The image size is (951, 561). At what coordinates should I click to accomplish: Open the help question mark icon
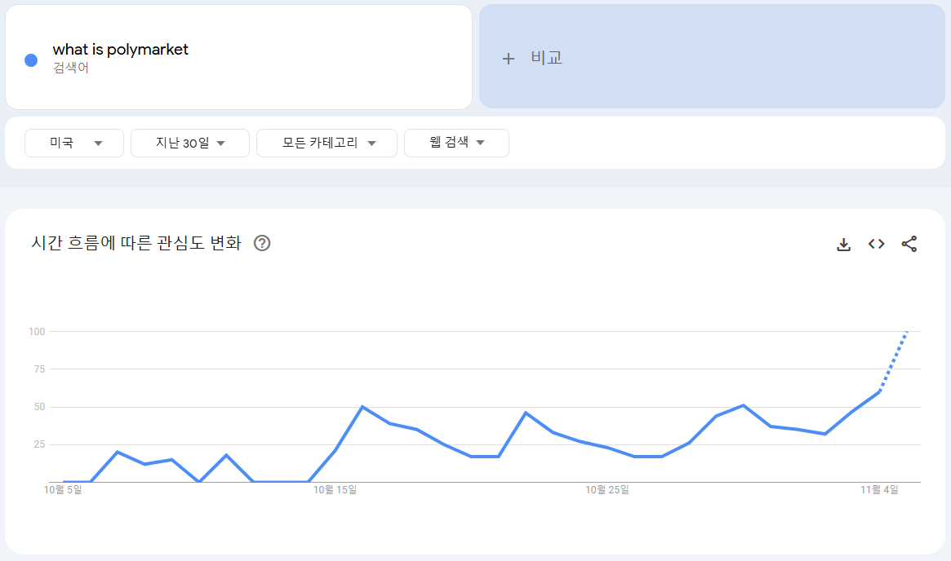tap(262, 243)
